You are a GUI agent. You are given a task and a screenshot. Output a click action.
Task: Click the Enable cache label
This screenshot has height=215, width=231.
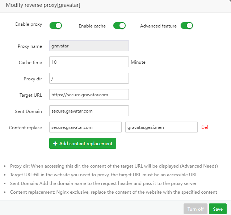click(x=92, y=26)
